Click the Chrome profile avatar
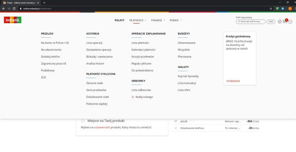Screen dimensions: 296x152 (289, 8)
